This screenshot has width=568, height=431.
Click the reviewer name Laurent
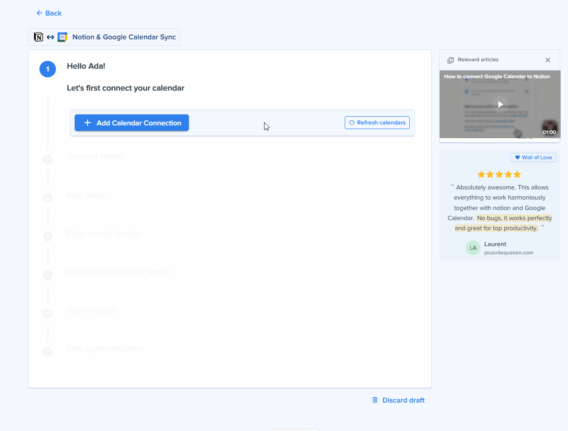(495, 244)
